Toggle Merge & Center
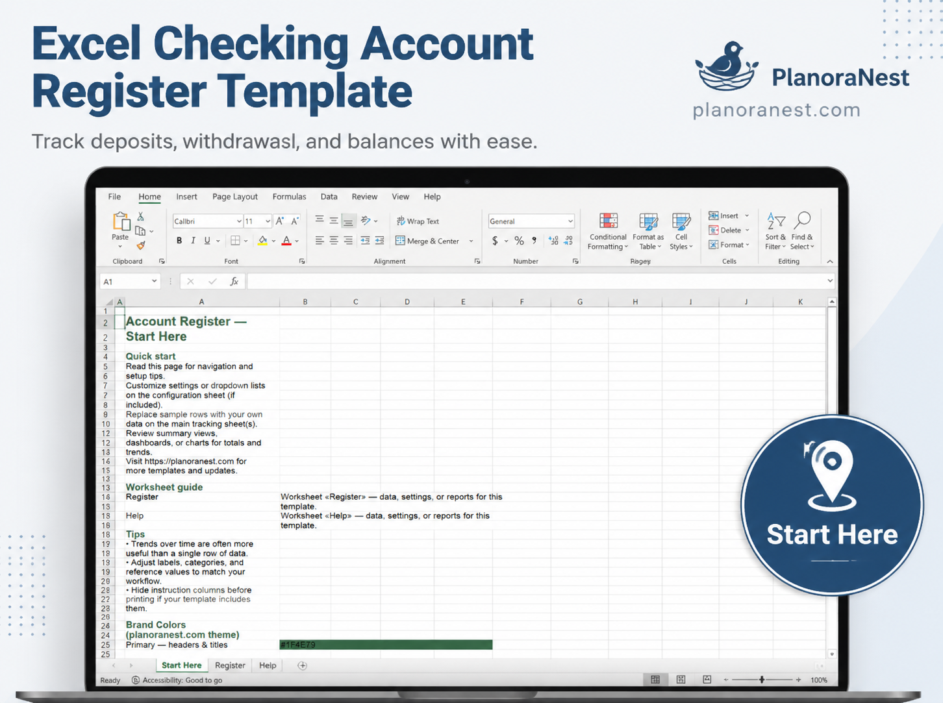 coord(427,241)
